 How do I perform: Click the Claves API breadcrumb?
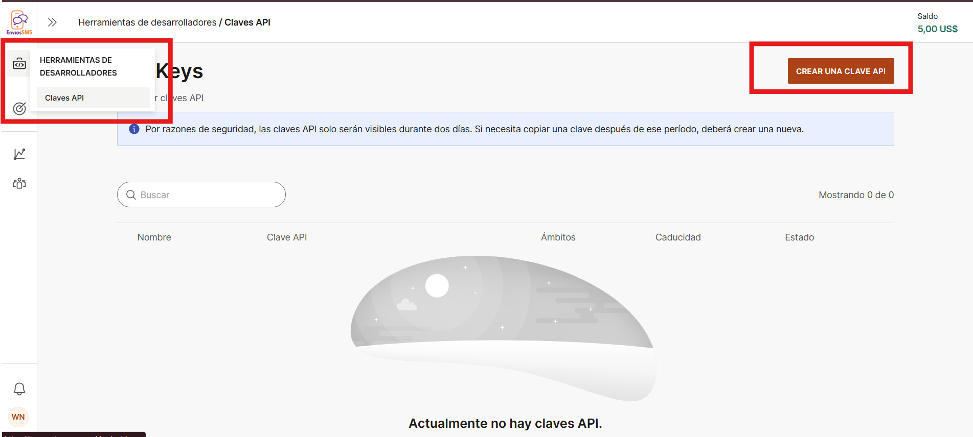tap(247, 22)
